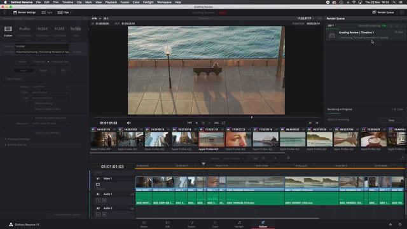Switch to the File settings tab
Viewport: 407px width, 229px height.
pyautogui.click(x=63, y=71)
